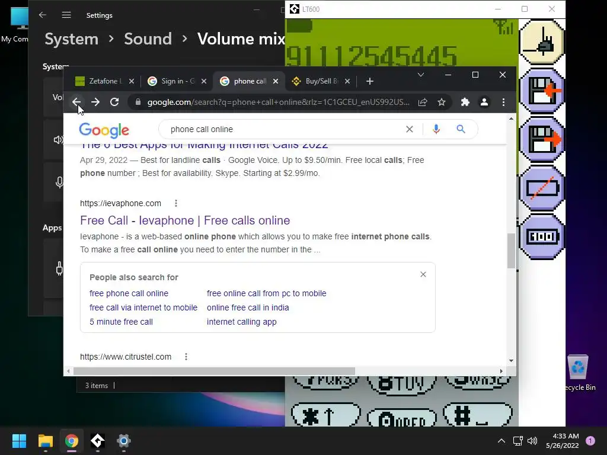The height and width of the screenshot is (455, 607).
Task: Click the LT600 joystick icon button
Action: pyautogui.click(x=542, y=42)
